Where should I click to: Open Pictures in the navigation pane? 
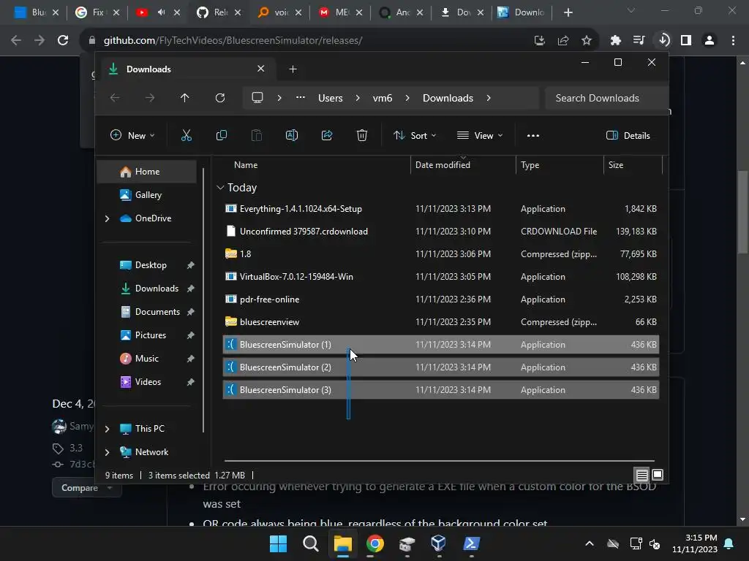[x=150, y=335]
